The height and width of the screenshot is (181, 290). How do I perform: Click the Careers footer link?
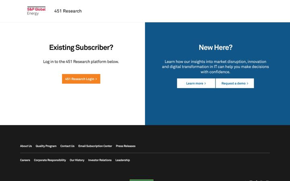(25, 160)
